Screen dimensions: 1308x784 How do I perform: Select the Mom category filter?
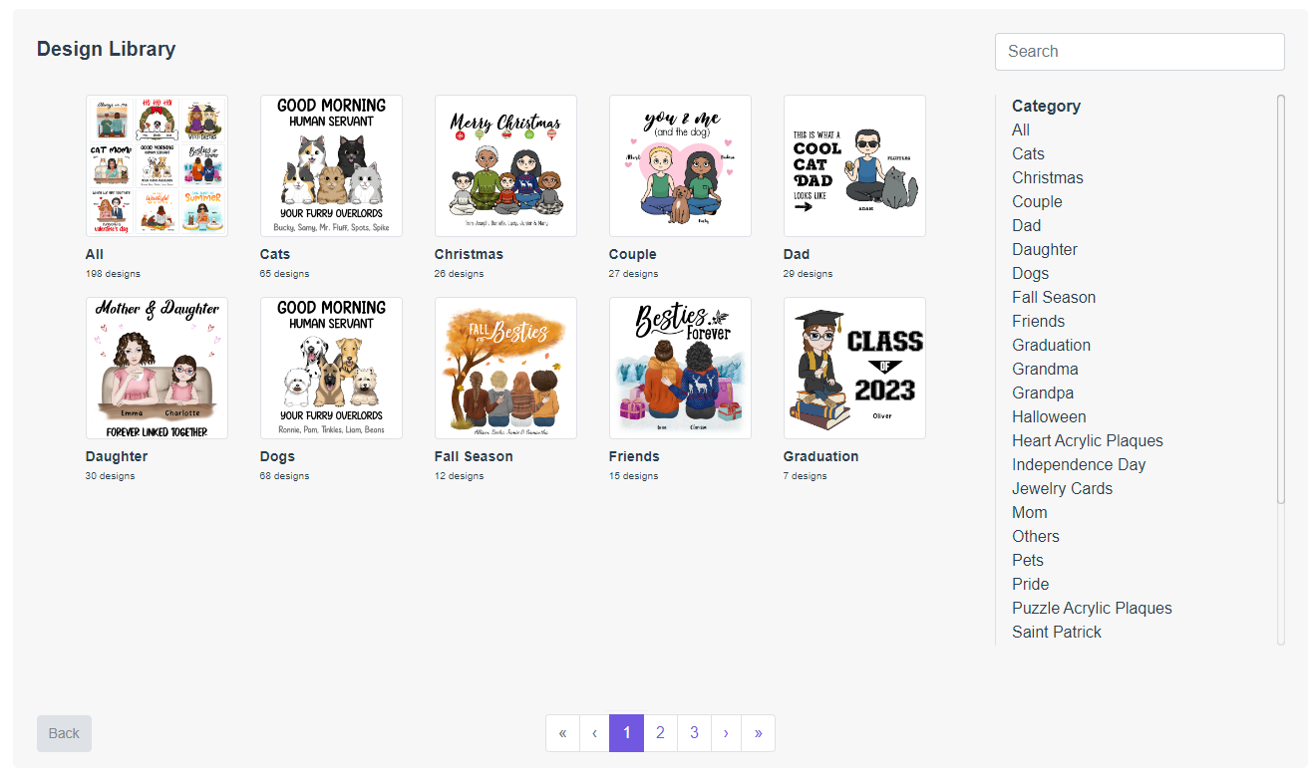coord(1030,512)
